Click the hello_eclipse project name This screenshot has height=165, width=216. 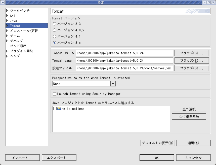click(73, 109)
